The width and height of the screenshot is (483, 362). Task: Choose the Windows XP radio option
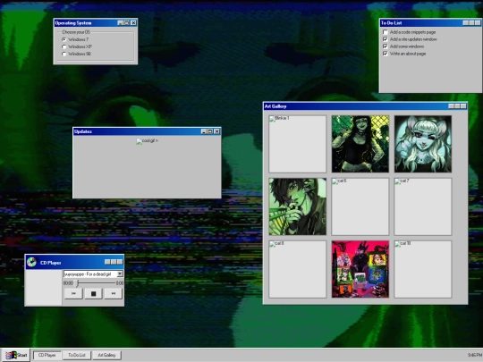click(64, 46)
